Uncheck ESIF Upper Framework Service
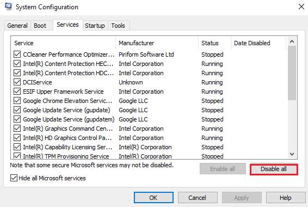 (x=17, y=92)
